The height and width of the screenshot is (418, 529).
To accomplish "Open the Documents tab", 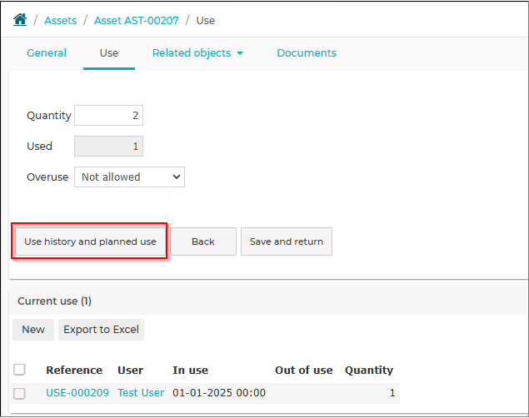I will [x=307, y=53].
